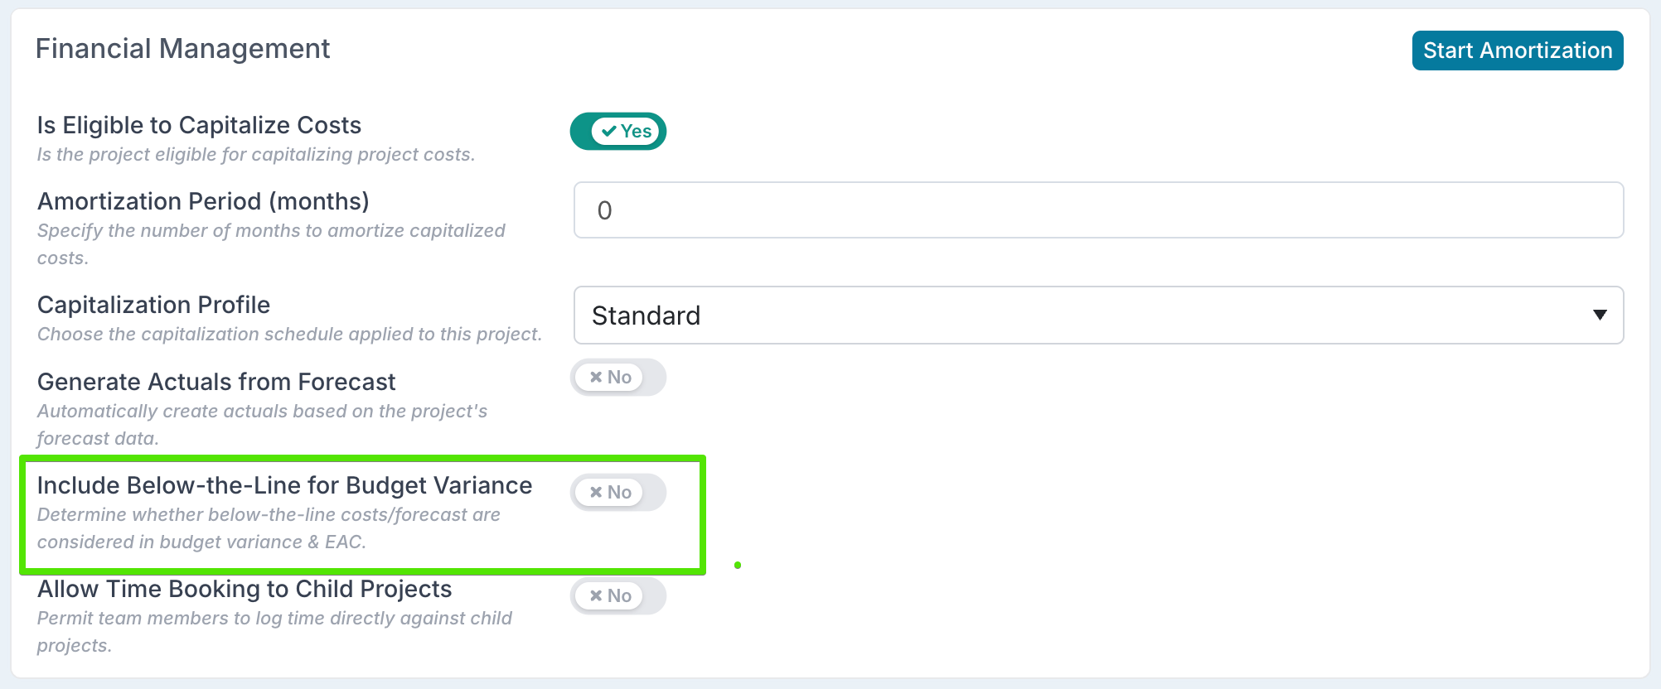The width and height of the screenshot is (1661, 689).
Task: Click the X icon in Time Booking toggle
Action: click(x=596, y=596)
